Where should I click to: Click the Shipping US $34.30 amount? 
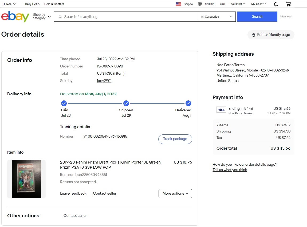pyautogui.click(x=282, y=131)
